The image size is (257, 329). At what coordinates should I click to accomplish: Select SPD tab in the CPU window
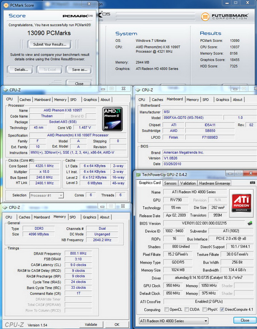[x=73, y=100]
